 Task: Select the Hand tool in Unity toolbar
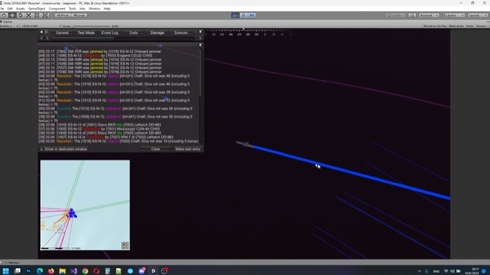tap(4, 15)
